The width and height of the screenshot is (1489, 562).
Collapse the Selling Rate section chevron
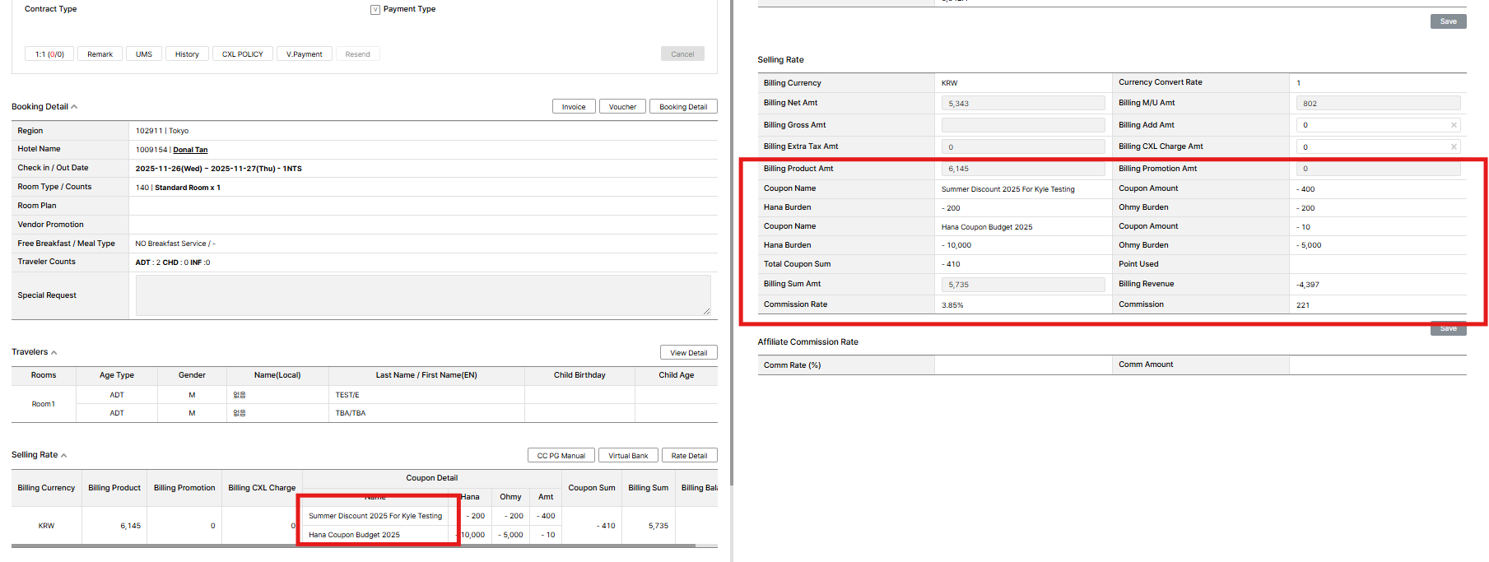pos(64,455)
